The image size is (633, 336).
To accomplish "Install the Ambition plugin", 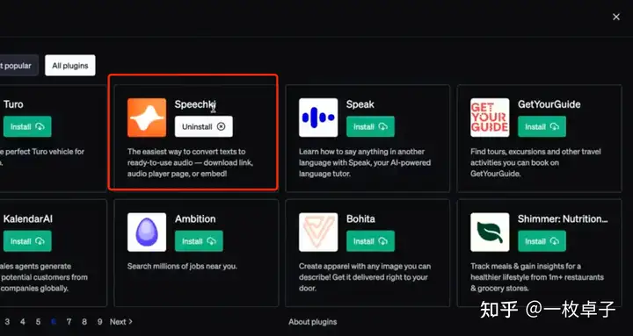I will 199,241.
